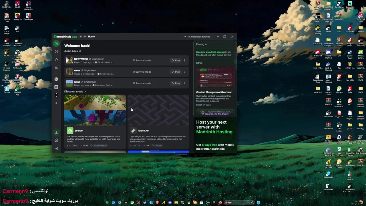Select the TikTok LIVE Studio desktop icon
Viewport: 366px width, 206px height.
pos(361,17)
